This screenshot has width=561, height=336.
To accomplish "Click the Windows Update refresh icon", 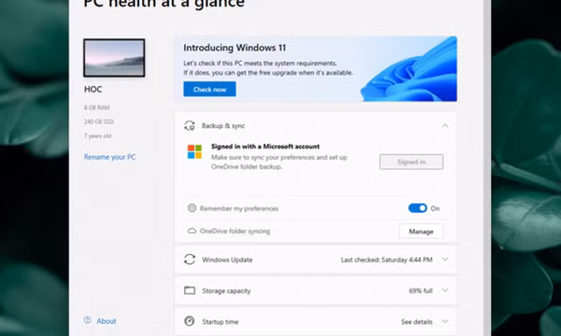I will coord(190,259).
